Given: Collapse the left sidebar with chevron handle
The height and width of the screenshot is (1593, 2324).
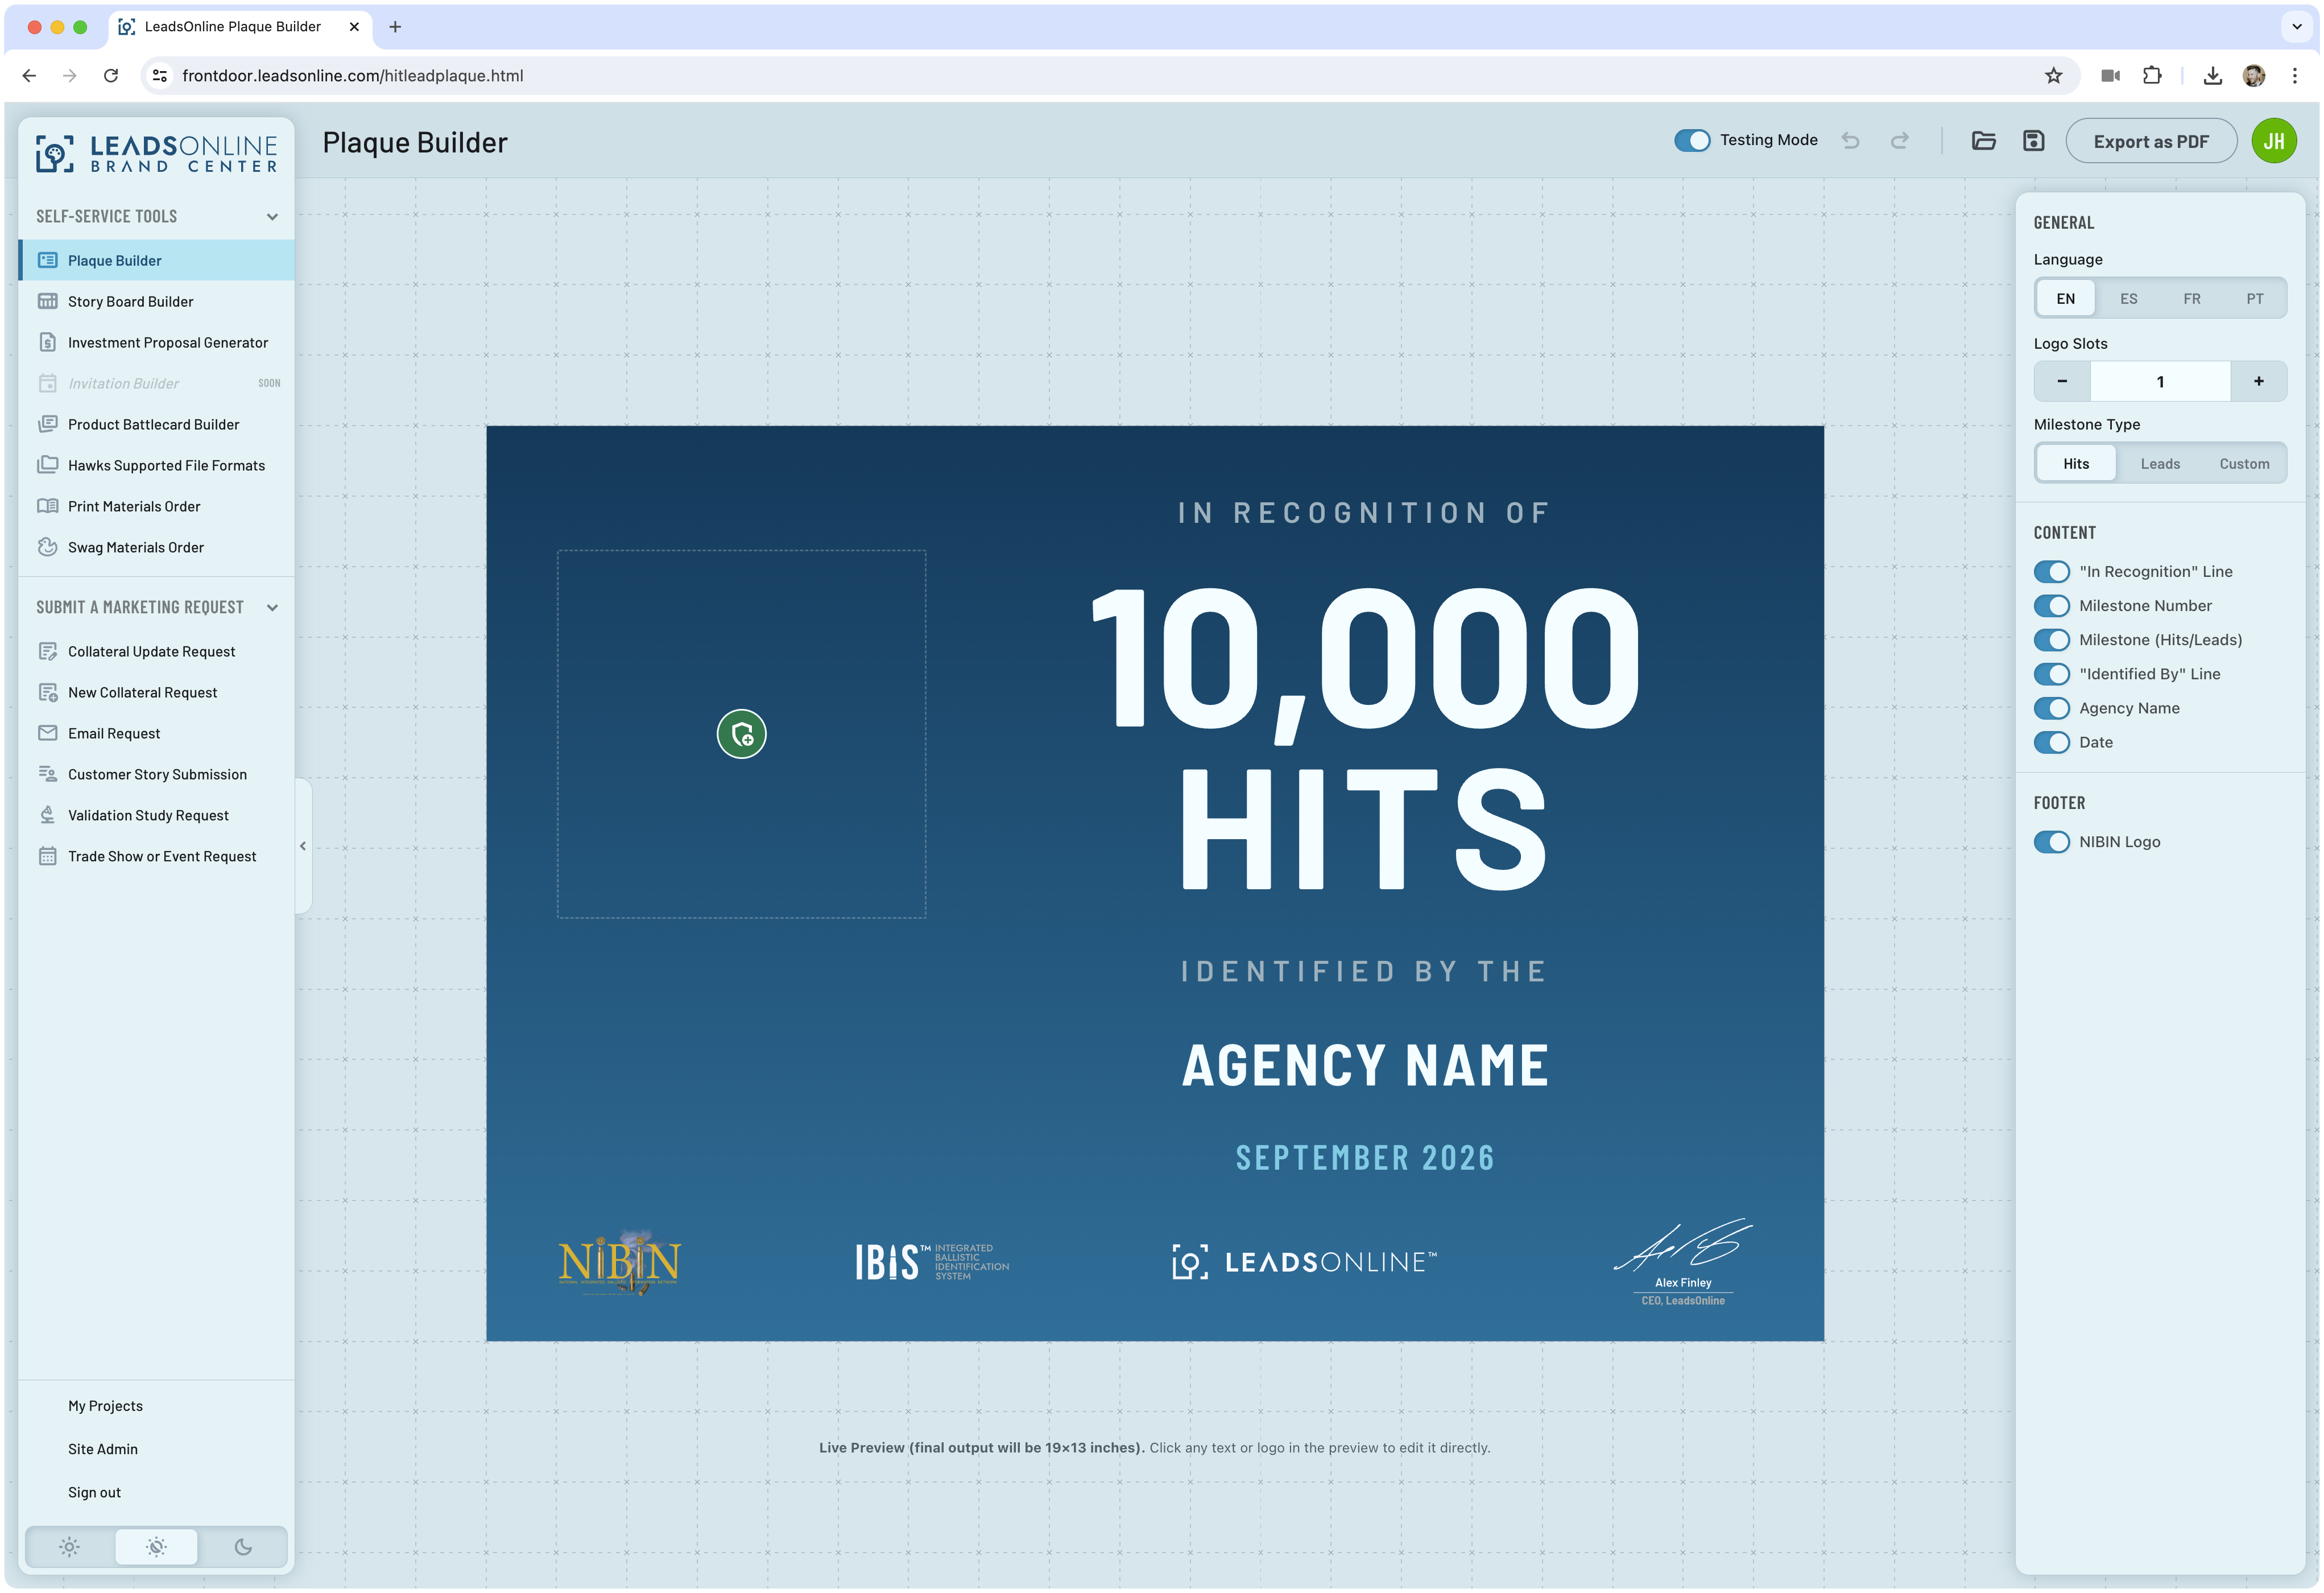Looking at the screenshot, I should (303, 846).
